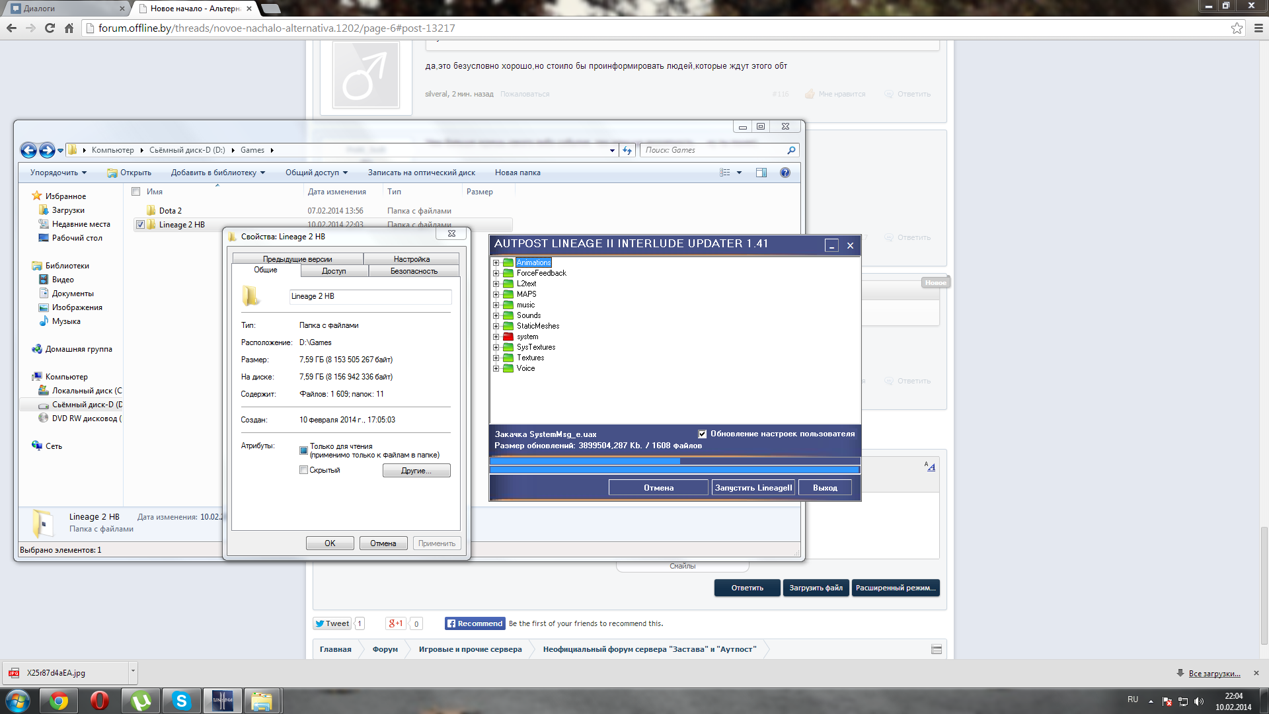Switch to the Dialogs browser tab
The height and width of the screenshot is (714, 1269).
pyautogui.click(x=66, y=9)
